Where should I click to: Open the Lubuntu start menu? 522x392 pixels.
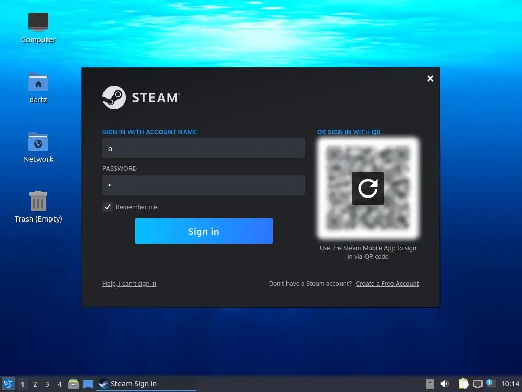pos(8,384)
